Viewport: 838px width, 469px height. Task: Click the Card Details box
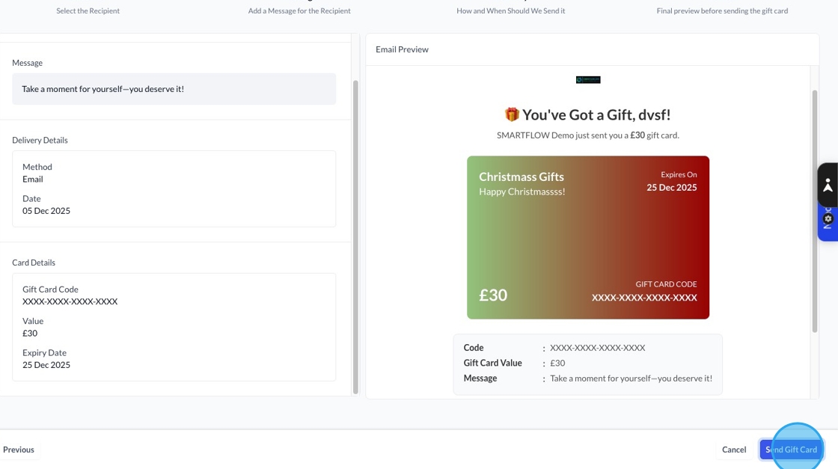point(174,327)
